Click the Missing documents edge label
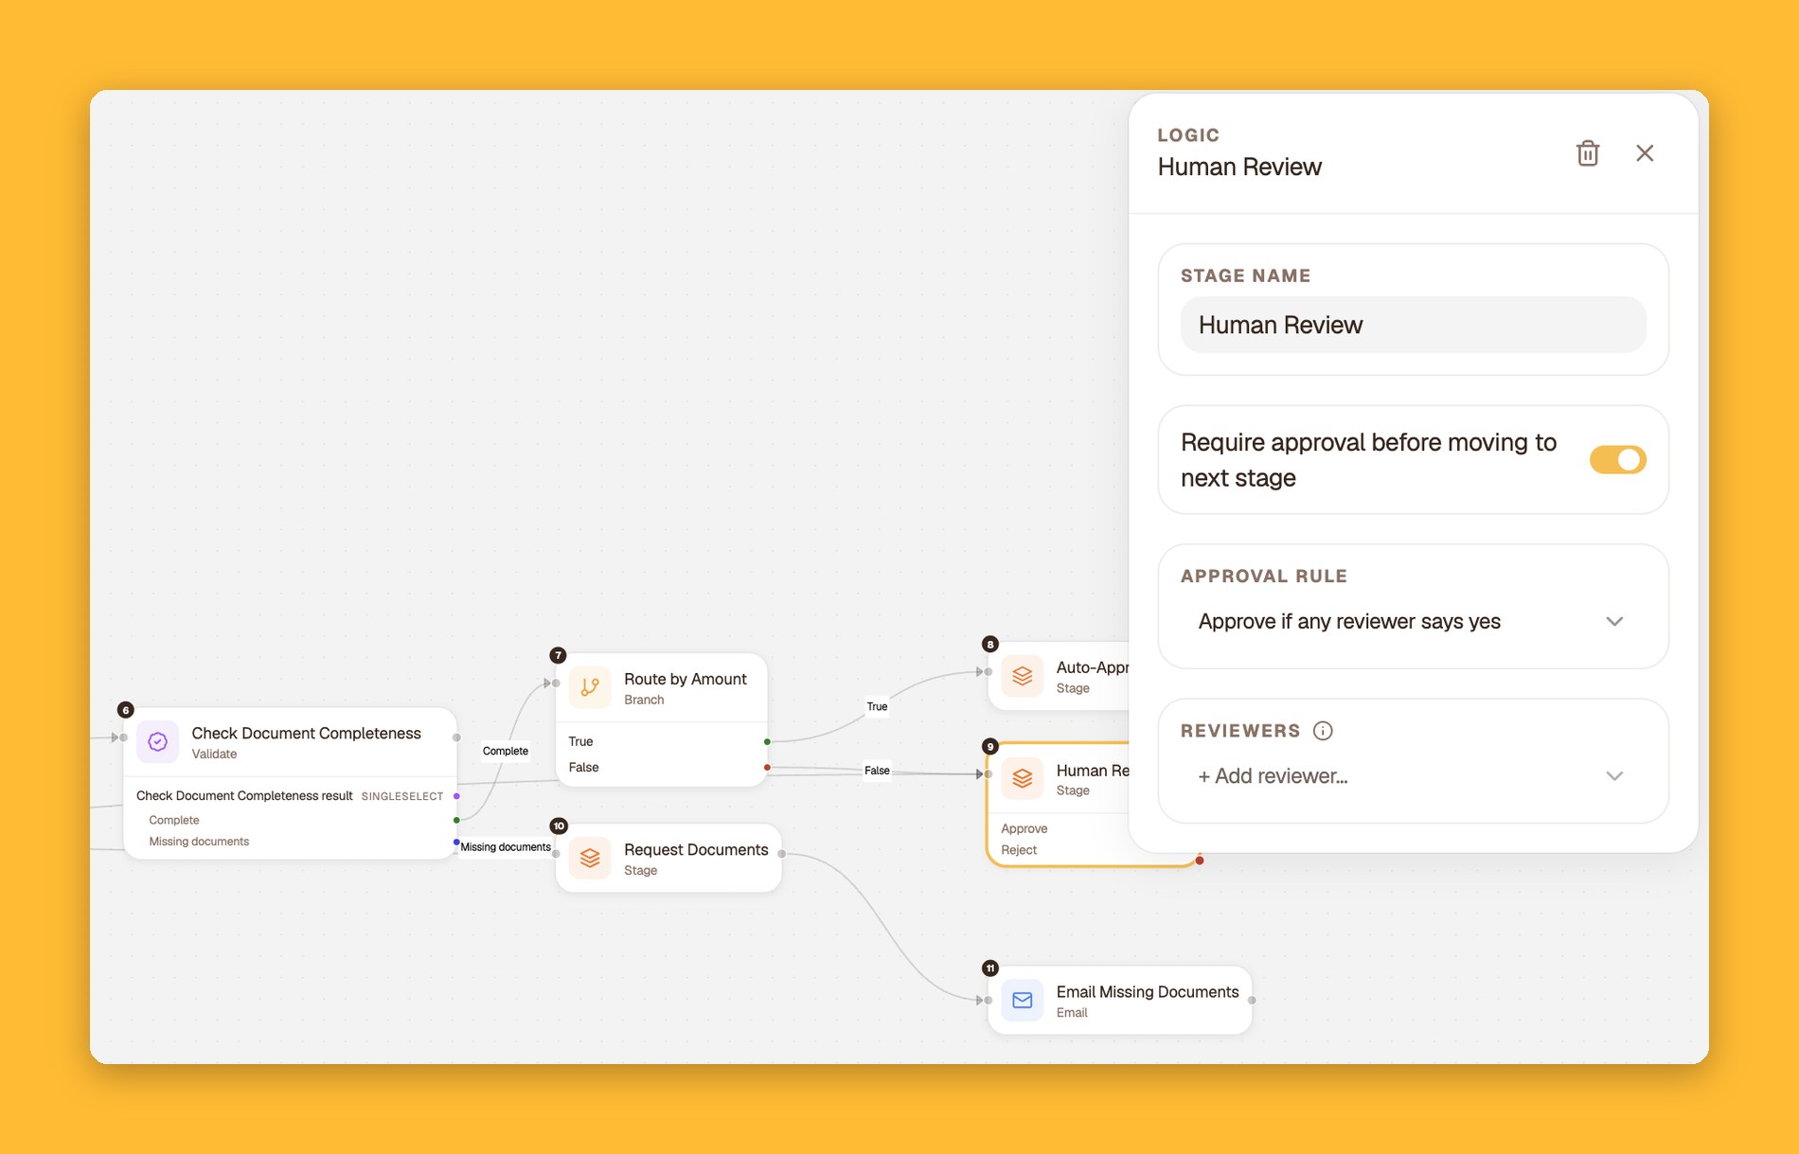This screenshot has height=1154, width=1799. (506, 847)
